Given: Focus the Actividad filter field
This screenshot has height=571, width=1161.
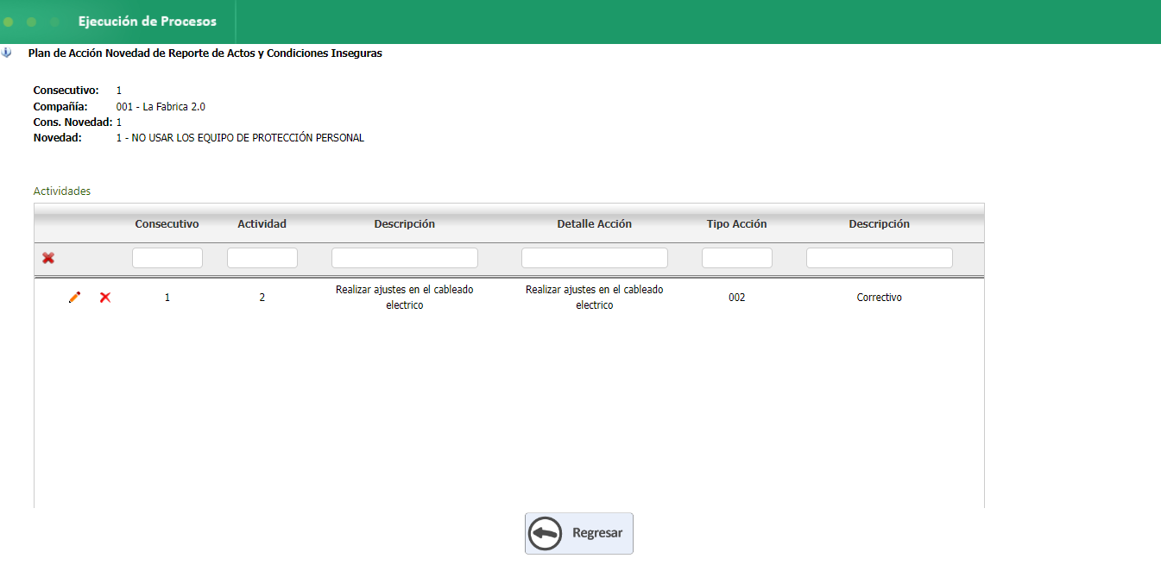Looking at the screenshot, I should click(262, 258).
